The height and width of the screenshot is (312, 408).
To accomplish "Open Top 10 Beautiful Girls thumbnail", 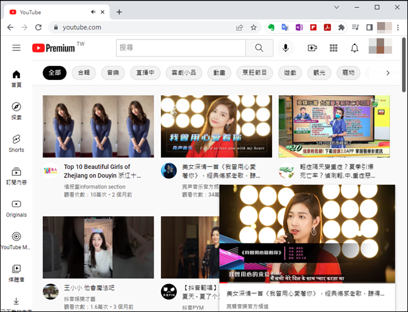I will (98, 127).
